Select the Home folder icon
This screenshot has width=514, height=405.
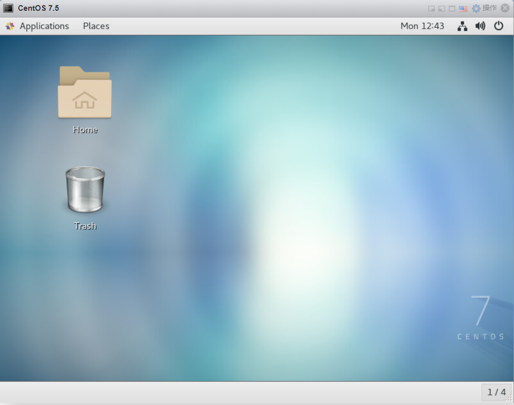click(85, 92)
